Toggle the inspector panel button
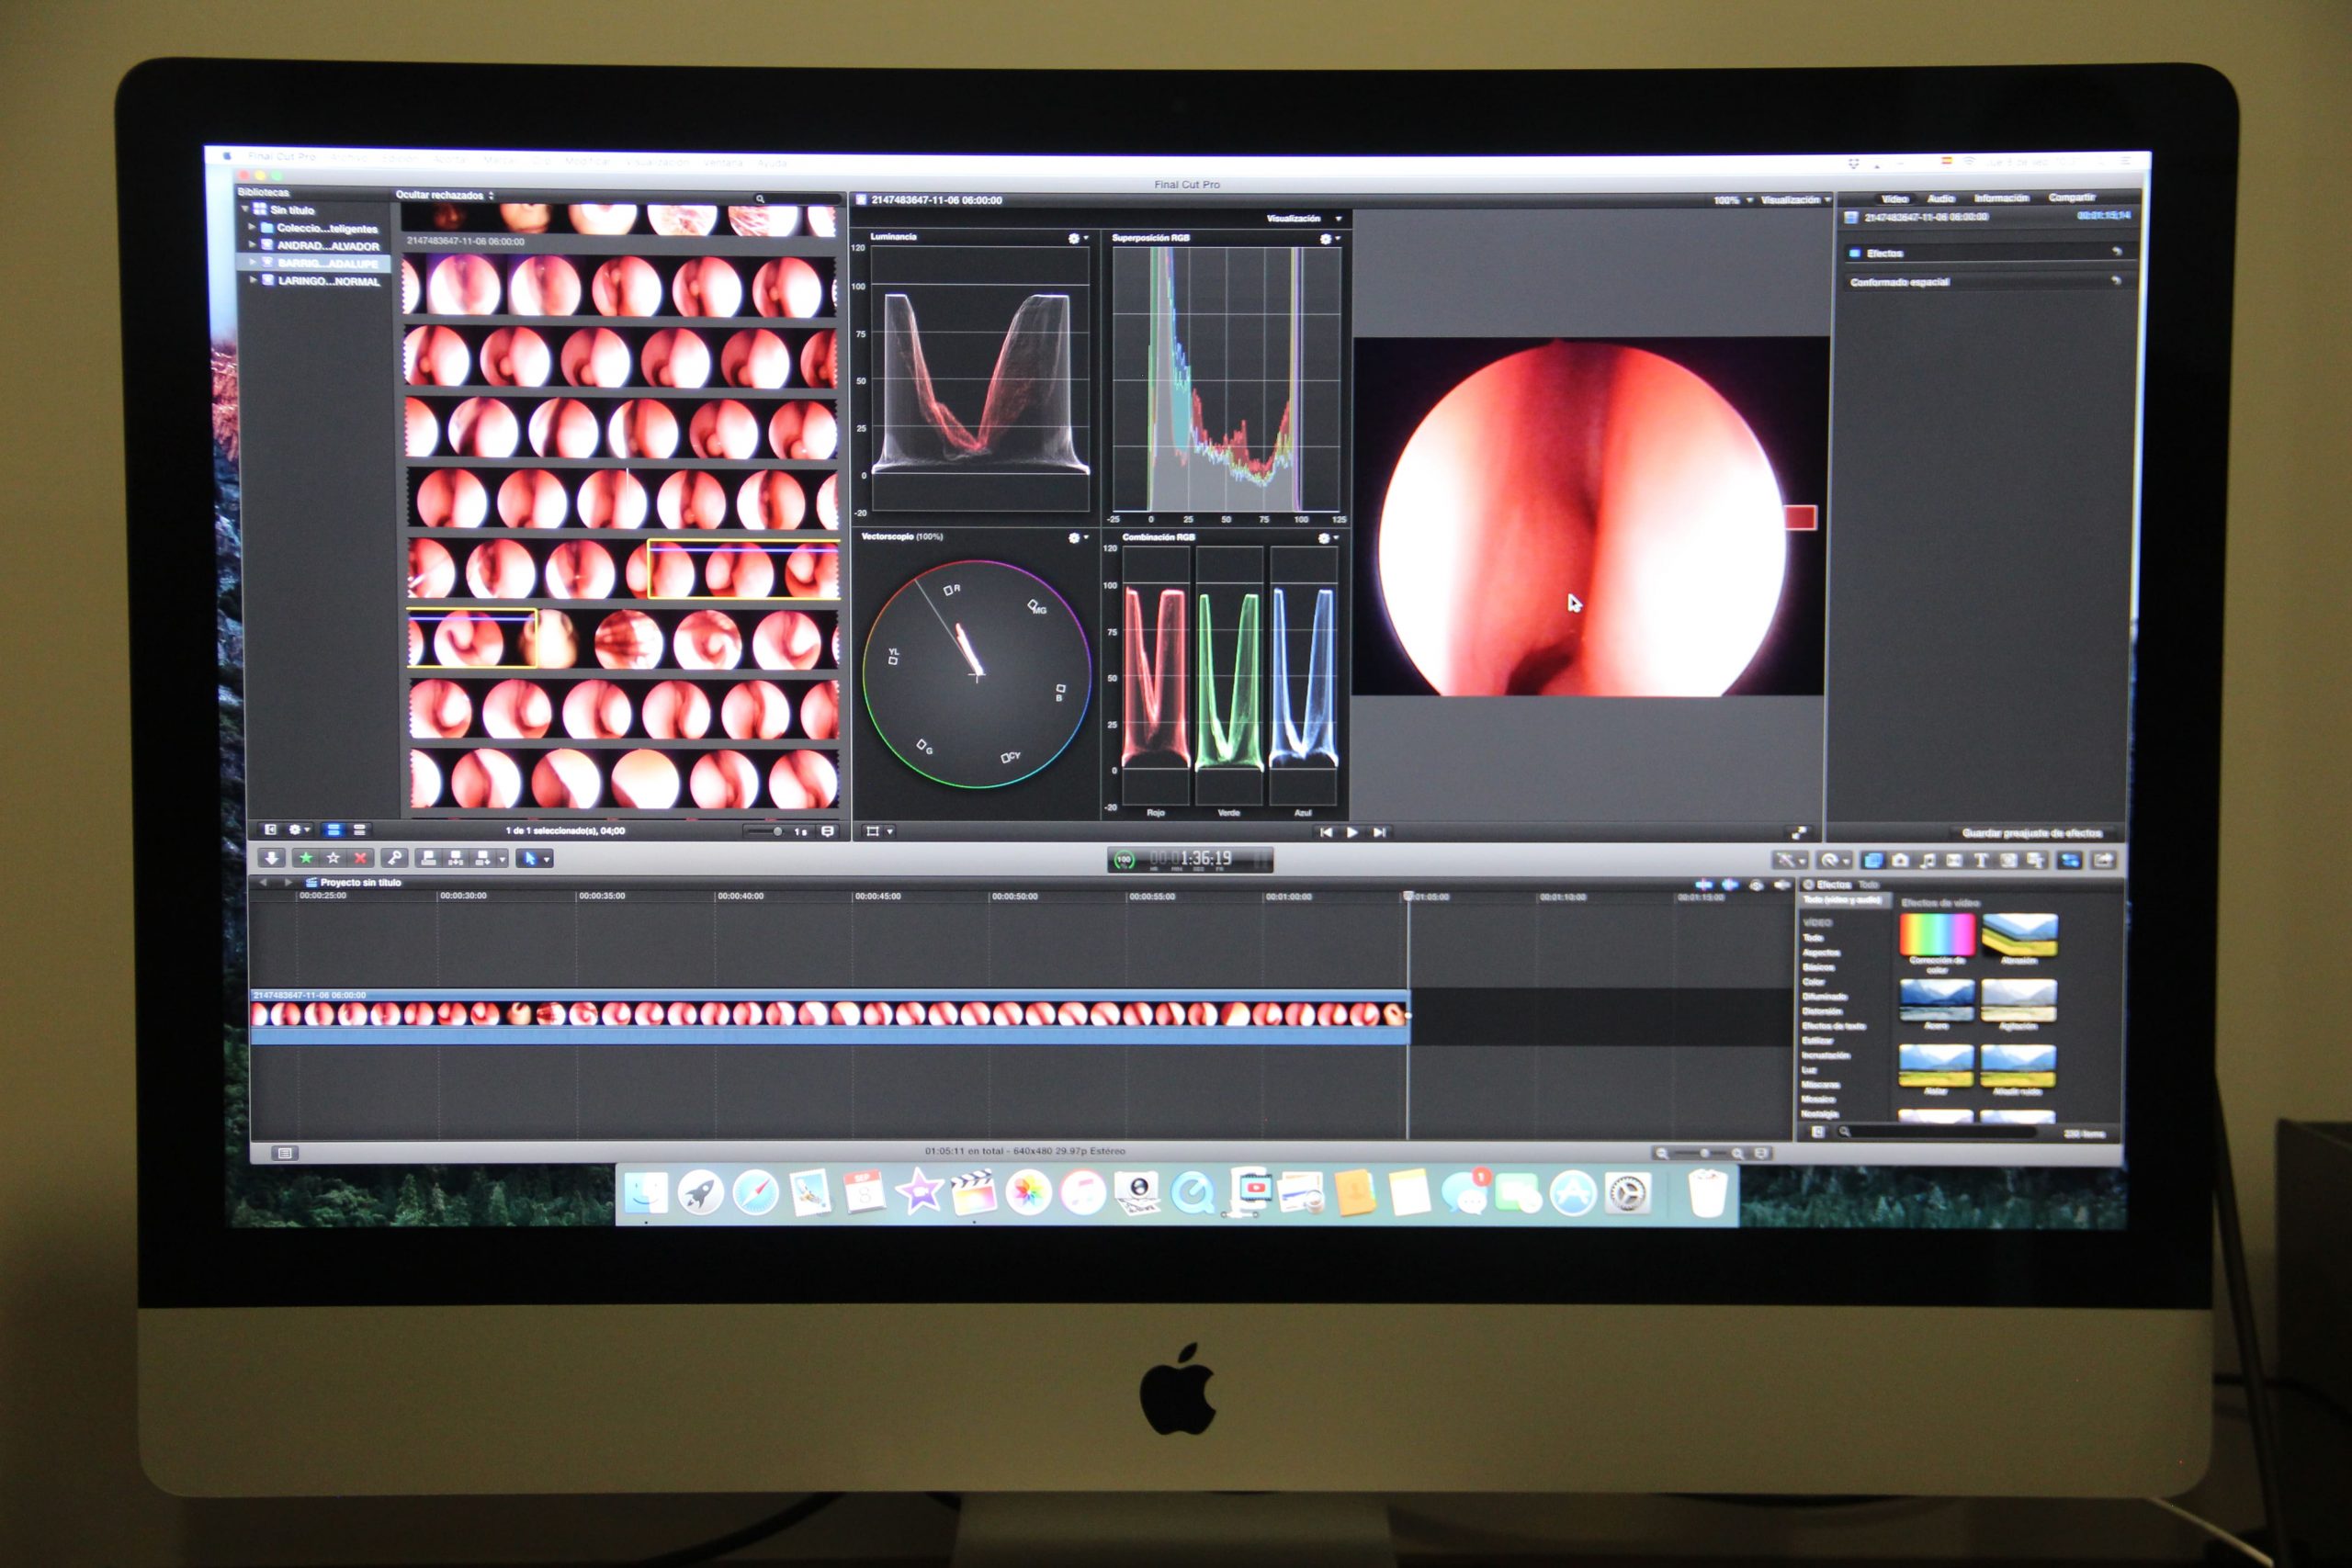The height and width of the screenshot is (1568, 2352). coord(2070,860)
